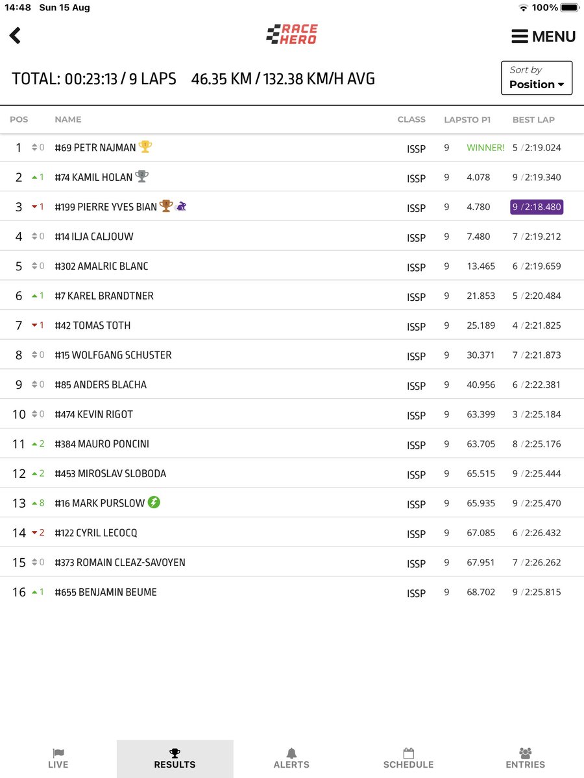Open the ALERTS tab
The height and width of the screenshot is (778, 584).
[x=291, y=759]
